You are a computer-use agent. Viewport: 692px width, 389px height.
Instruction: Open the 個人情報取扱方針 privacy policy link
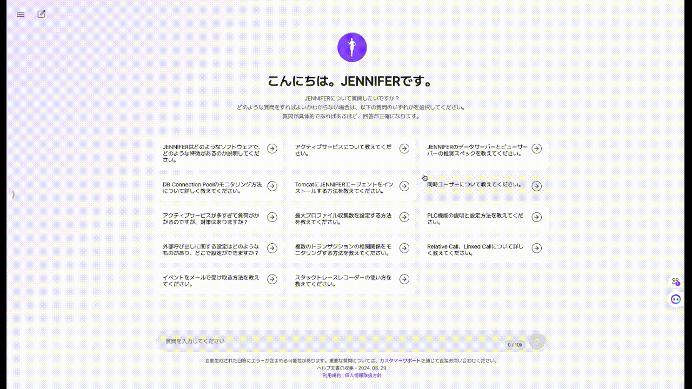coord(363,375)
